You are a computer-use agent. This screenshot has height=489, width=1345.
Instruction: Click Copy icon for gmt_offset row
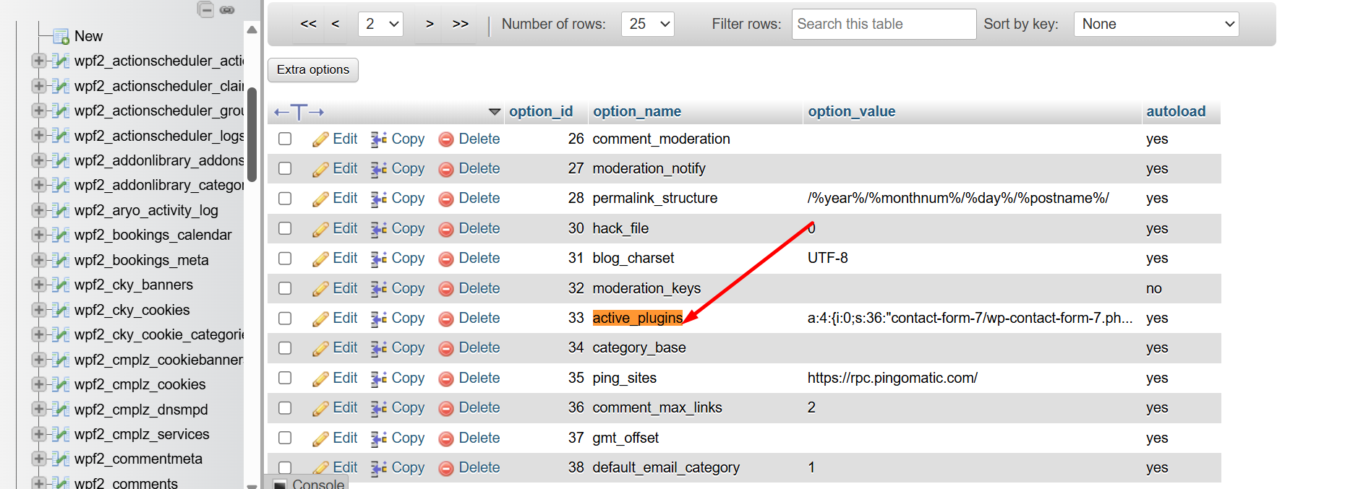tap(379, 438)
